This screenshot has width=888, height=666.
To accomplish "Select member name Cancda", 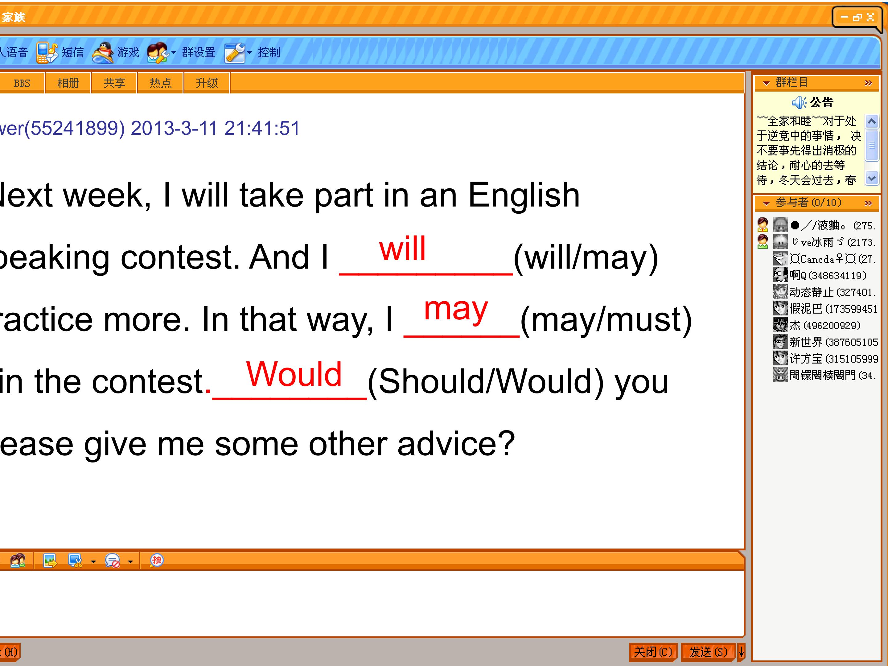I will [832, 259].
